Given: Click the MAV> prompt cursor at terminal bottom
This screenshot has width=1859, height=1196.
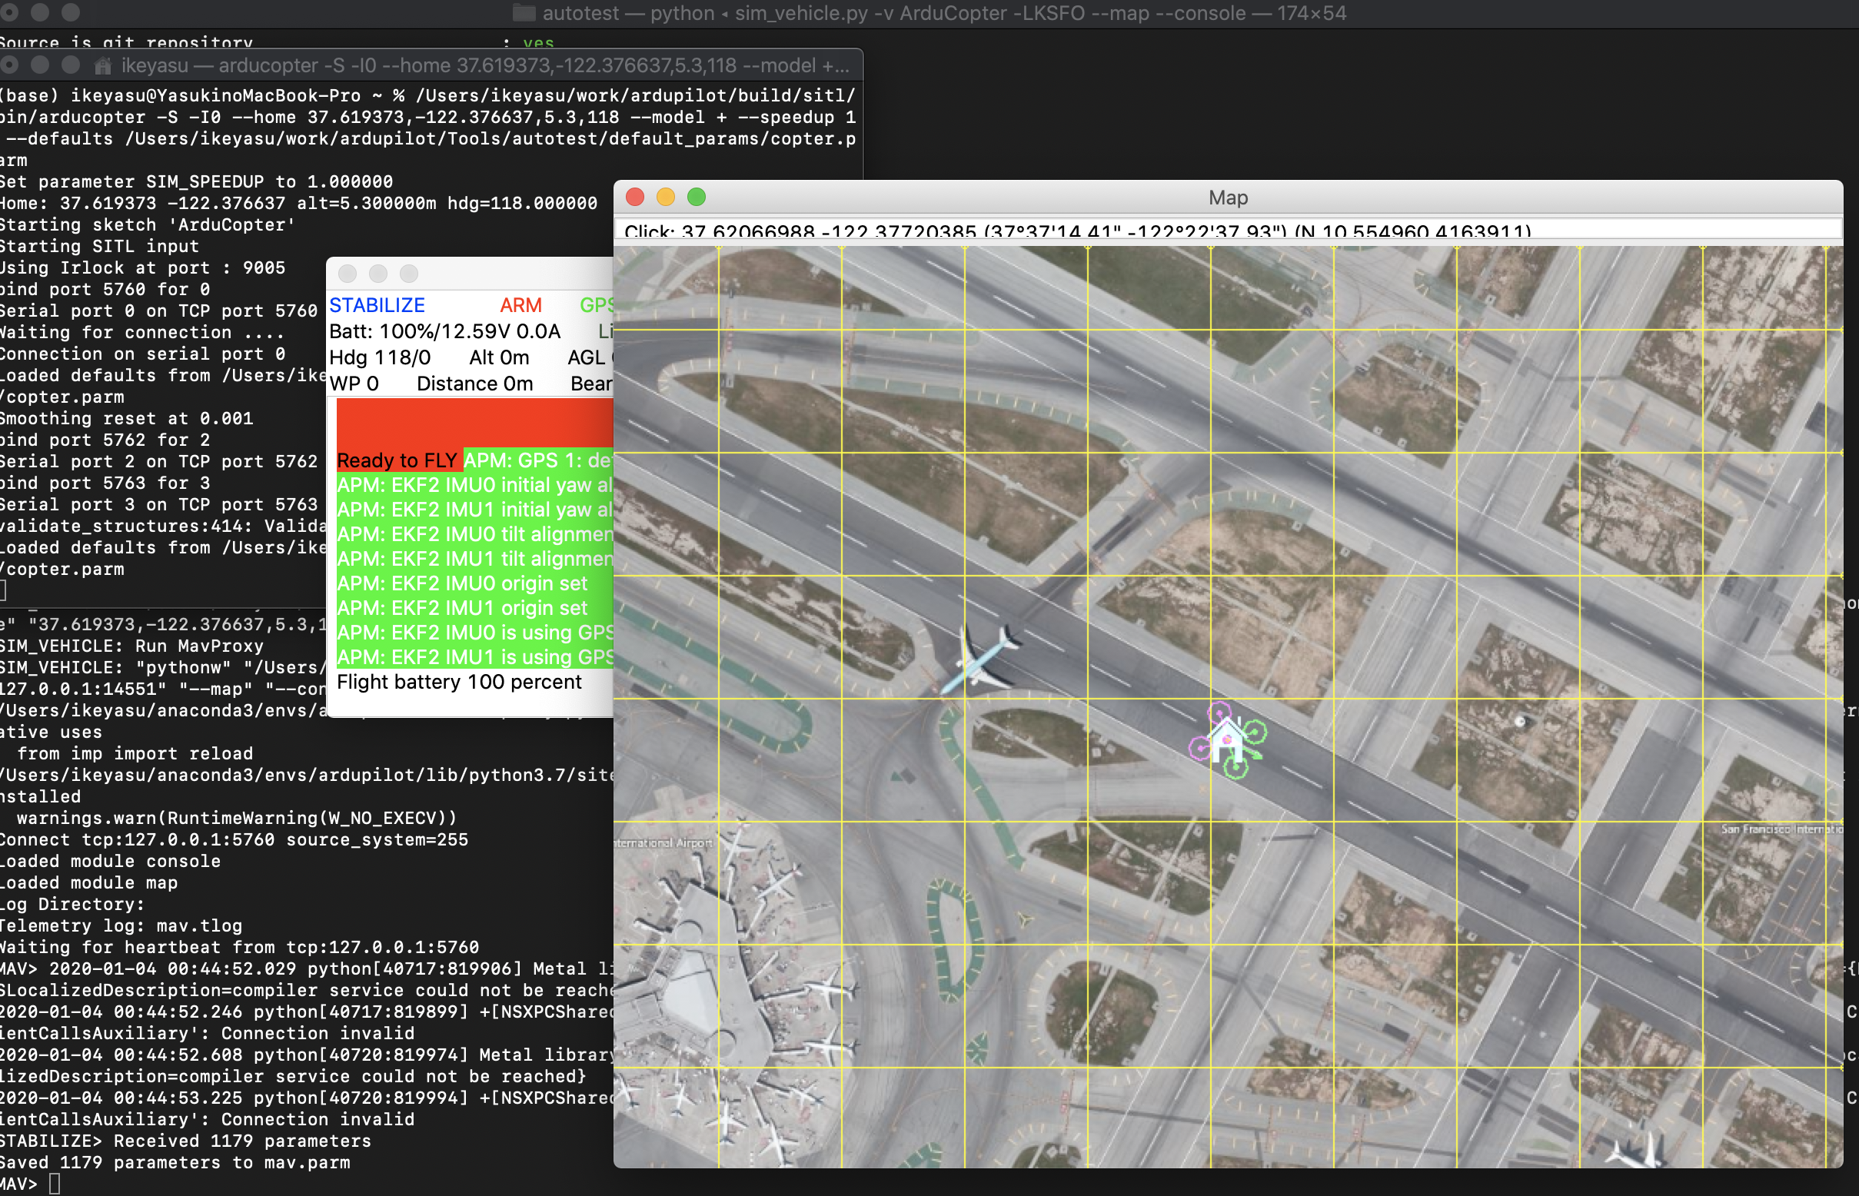Looking at the screenshot, I should [x=55, y=1184].
